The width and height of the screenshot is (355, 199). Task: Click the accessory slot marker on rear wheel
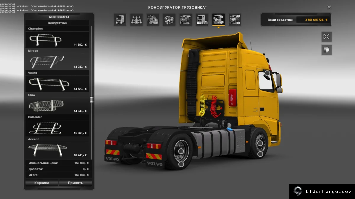click(x=181, y=164)
